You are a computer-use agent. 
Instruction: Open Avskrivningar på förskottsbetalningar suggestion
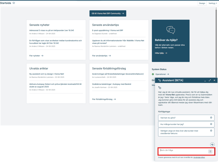click(x=118, y=74)
